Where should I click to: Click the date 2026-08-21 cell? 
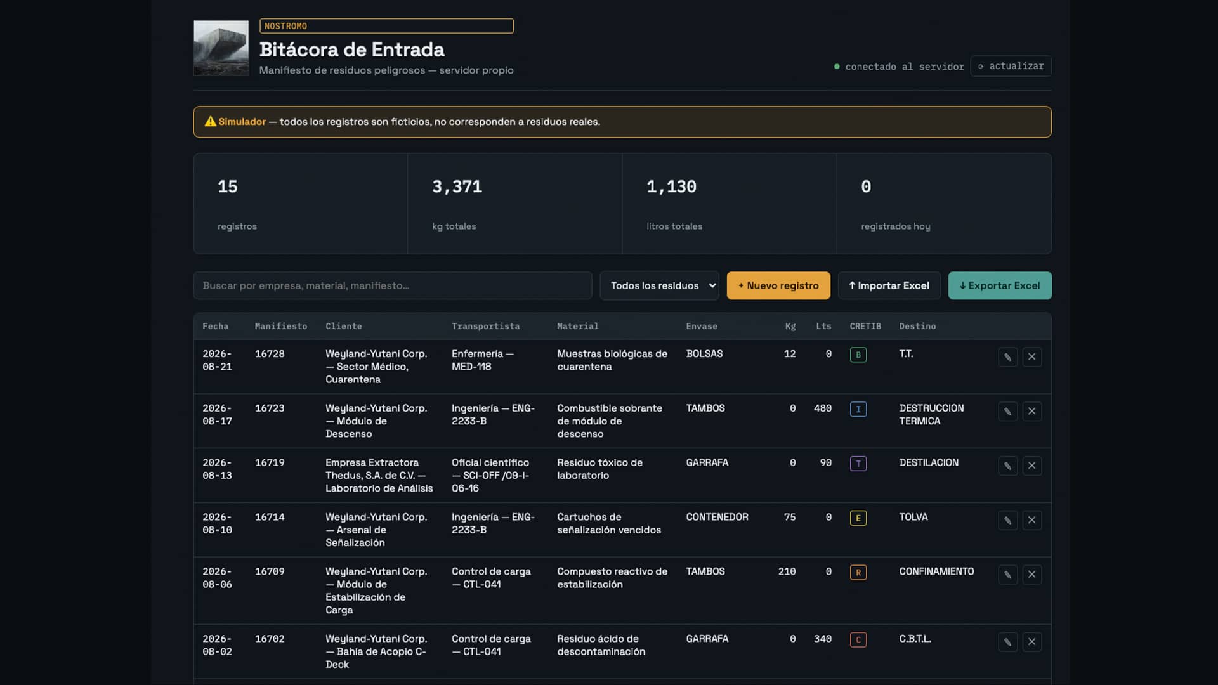point(218,360)
